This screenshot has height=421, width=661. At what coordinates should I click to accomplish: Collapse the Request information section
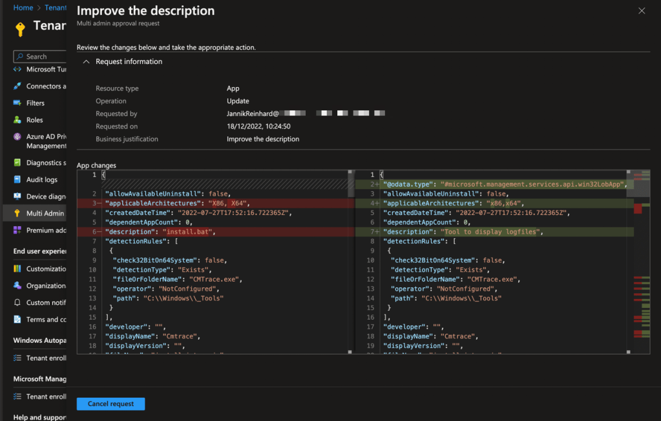87,61
